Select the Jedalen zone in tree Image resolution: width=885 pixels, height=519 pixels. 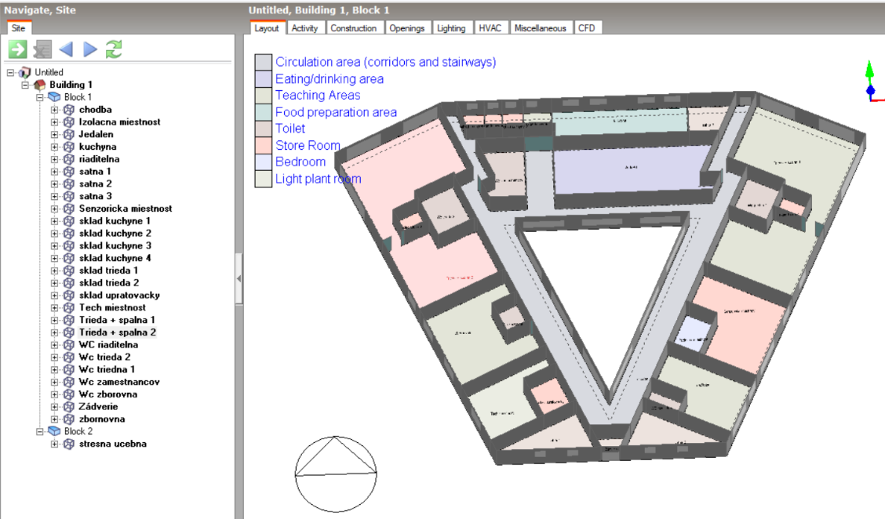tap(96, 134)
